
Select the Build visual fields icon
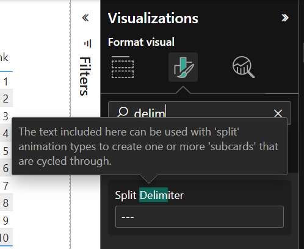pyautogui.click(x=123, y=67)
